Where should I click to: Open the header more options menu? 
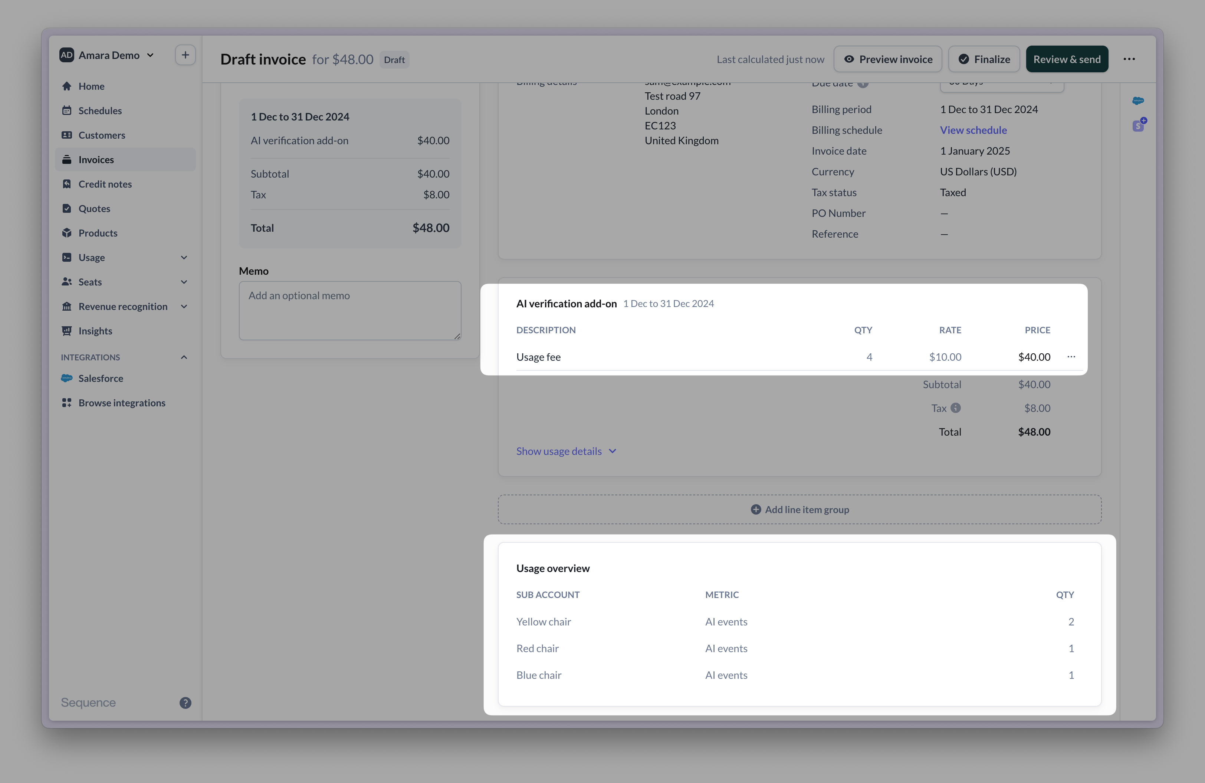pyautogui.click(x=1129, y=59)
